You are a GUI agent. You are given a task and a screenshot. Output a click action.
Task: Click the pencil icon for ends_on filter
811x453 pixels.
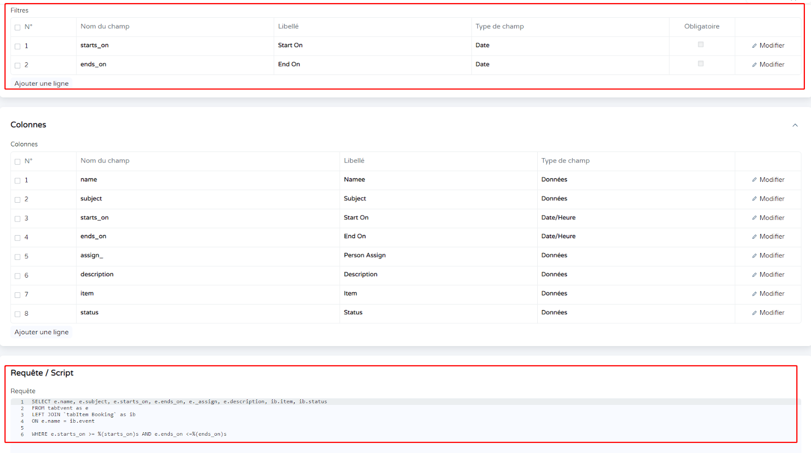(x=754, y=65)
